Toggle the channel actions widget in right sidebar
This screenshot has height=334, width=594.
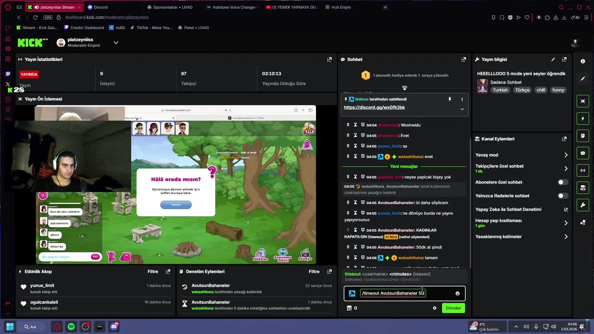[x=583, y=188]
